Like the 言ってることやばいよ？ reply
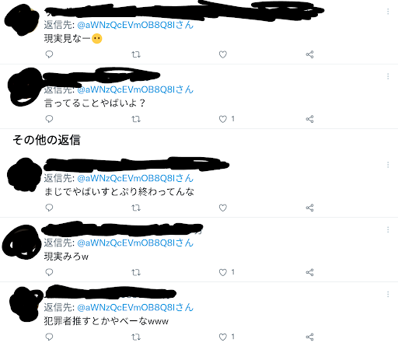Screen dimensions: 398x346 223,119
